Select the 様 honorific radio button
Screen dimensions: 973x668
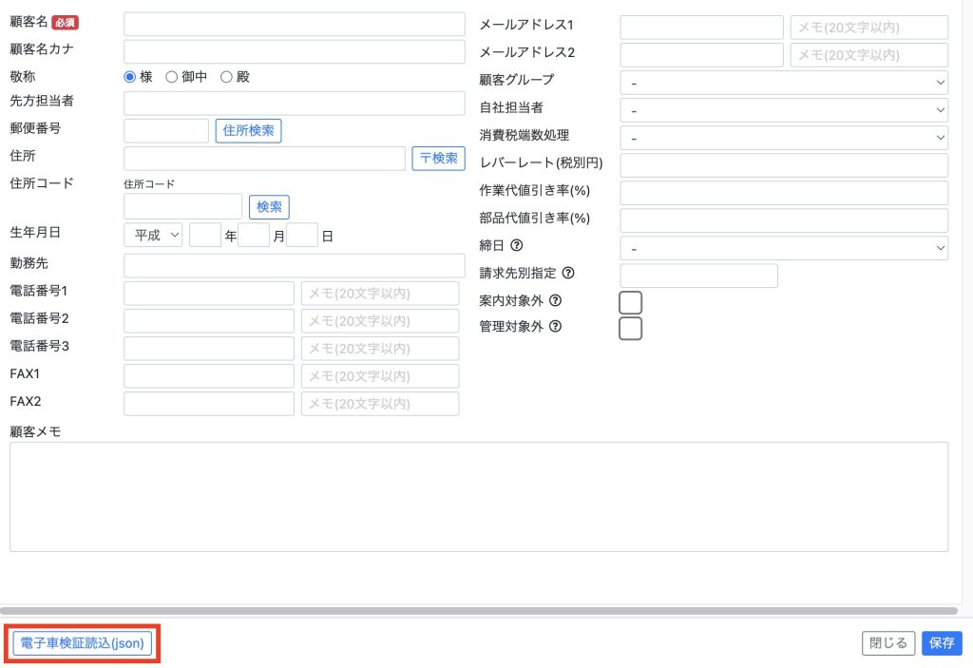tap(130, 77)
